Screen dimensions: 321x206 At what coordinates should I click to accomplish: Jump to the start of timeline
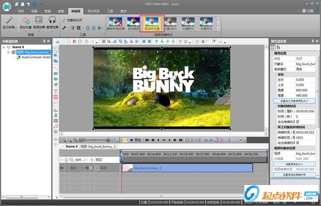tap(147, 140)
